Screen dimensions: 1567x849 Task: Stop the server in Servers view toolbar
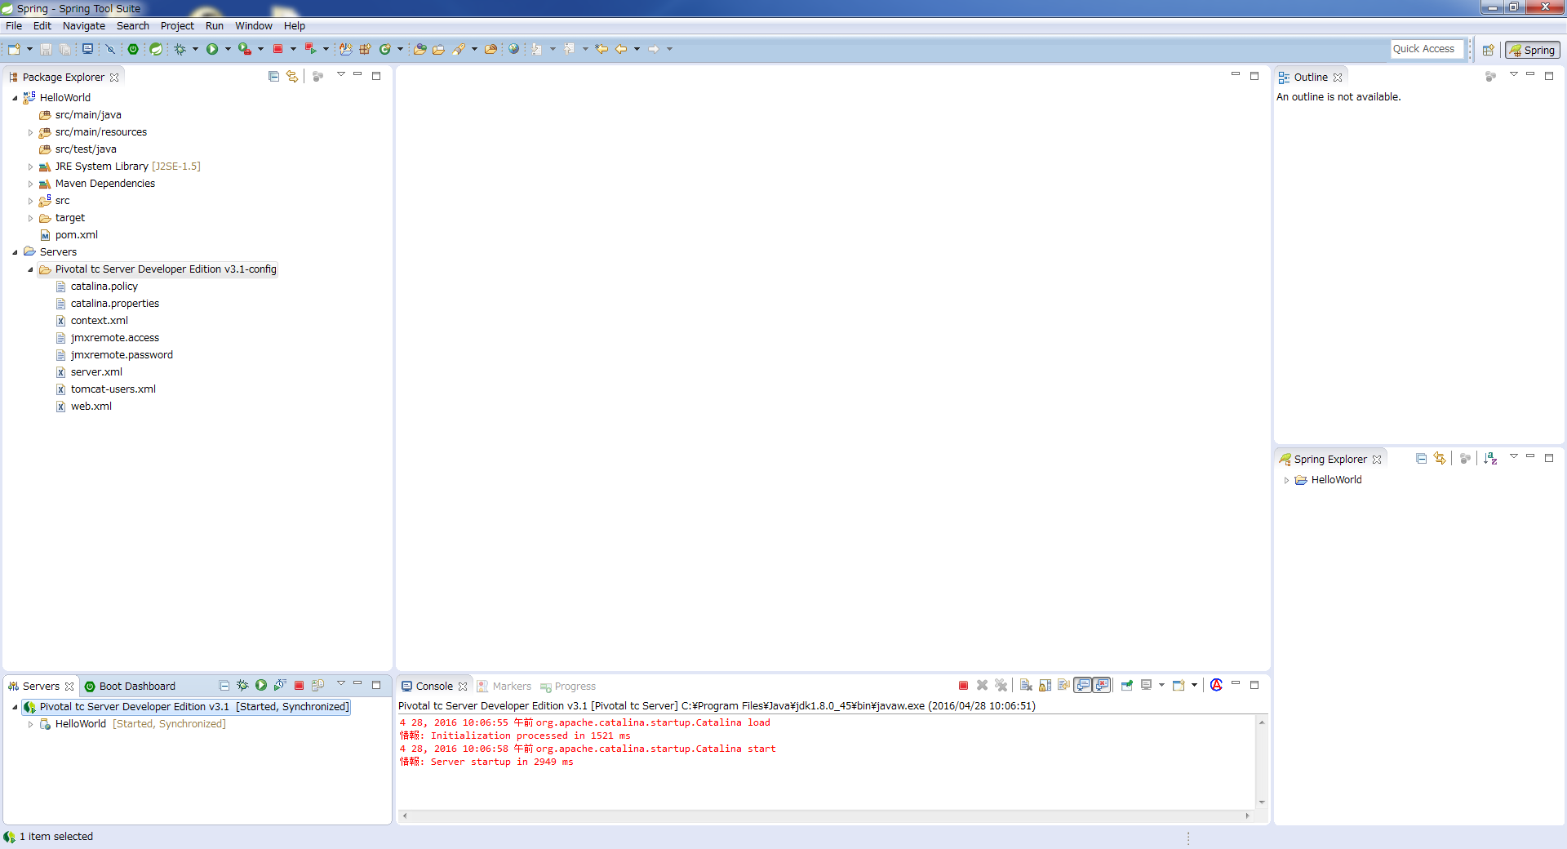pos(299,686)
